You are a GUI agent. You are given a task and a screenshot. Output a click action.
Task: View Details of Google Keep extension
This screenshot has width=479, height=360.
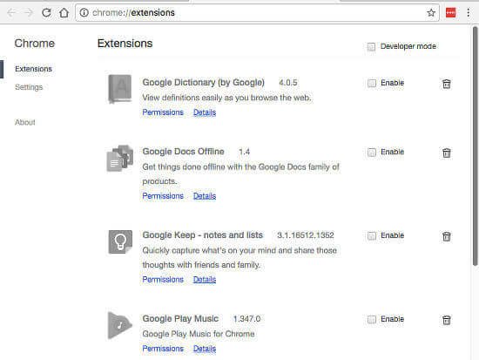205,279
